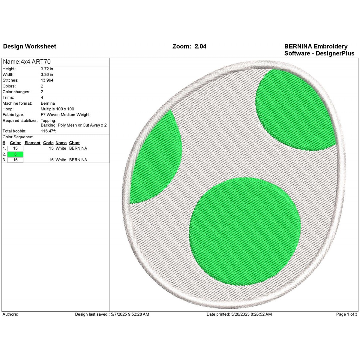Click the "Name" column header in Color Sequence
The image size is (360, 360).
[x=61, y=143]
